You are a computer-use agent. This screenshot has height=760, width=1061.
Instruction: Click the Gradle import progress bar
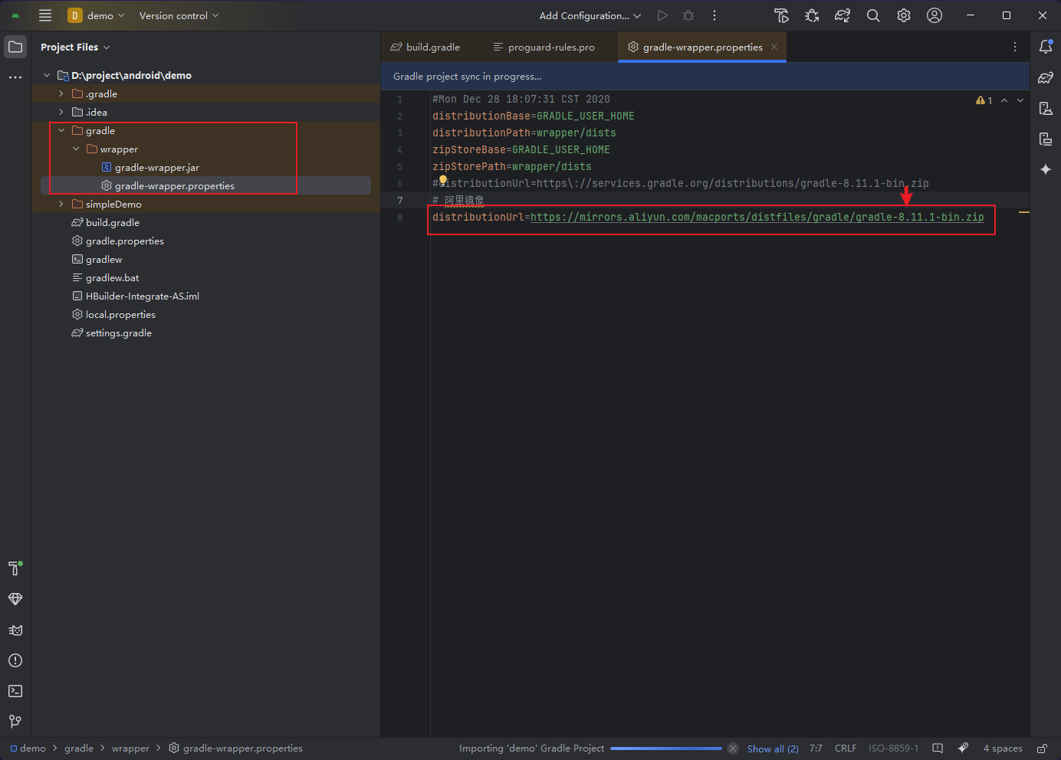[x=665, y=749]
